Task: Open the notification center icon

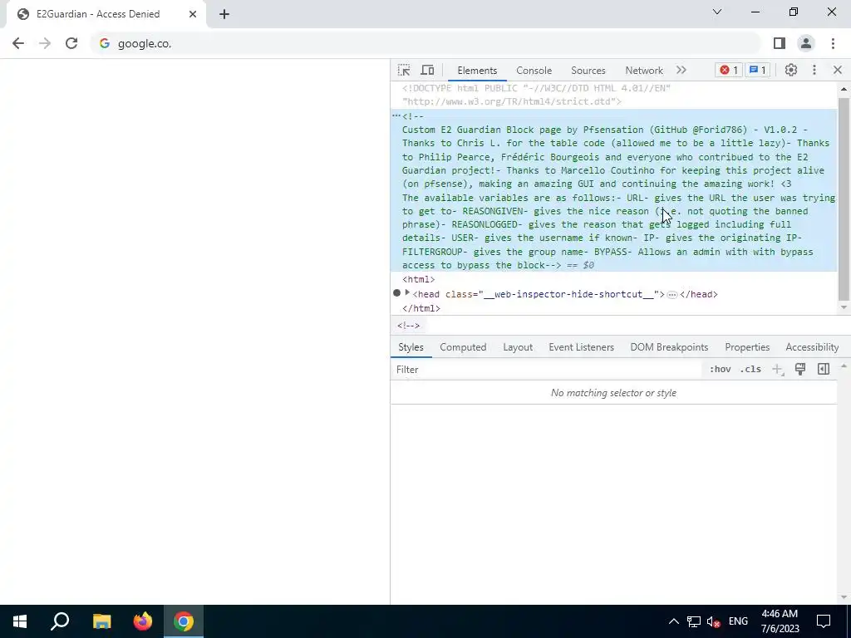Action: point(824,621)
